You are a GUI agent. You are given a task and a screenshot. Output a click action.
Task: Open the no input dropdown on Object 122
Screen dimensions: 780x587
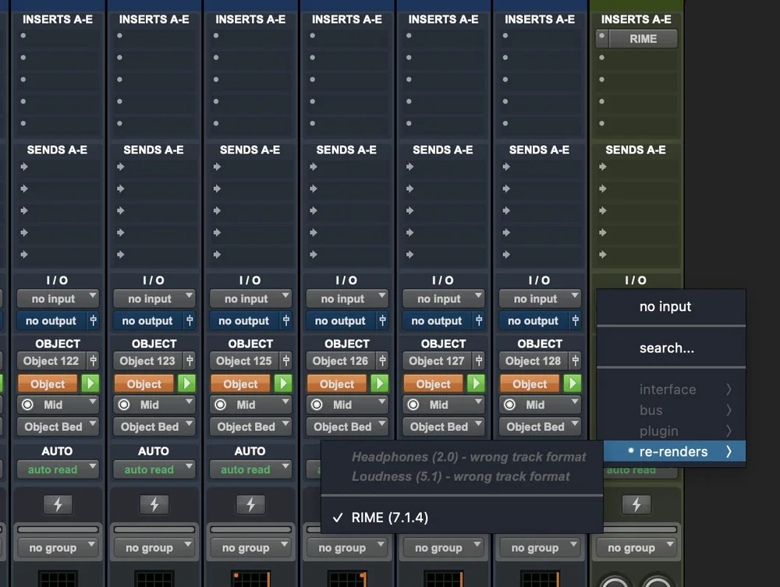58,299
